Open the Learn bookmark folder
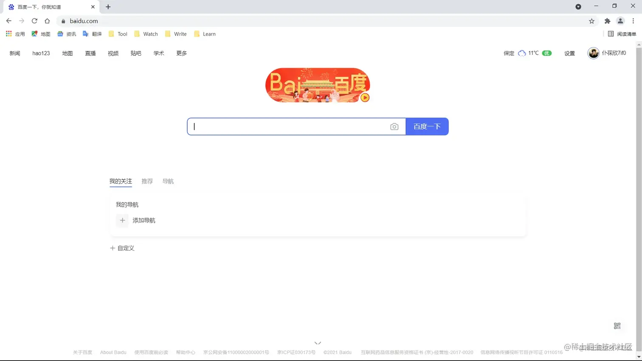 click(x=205, y=34)
